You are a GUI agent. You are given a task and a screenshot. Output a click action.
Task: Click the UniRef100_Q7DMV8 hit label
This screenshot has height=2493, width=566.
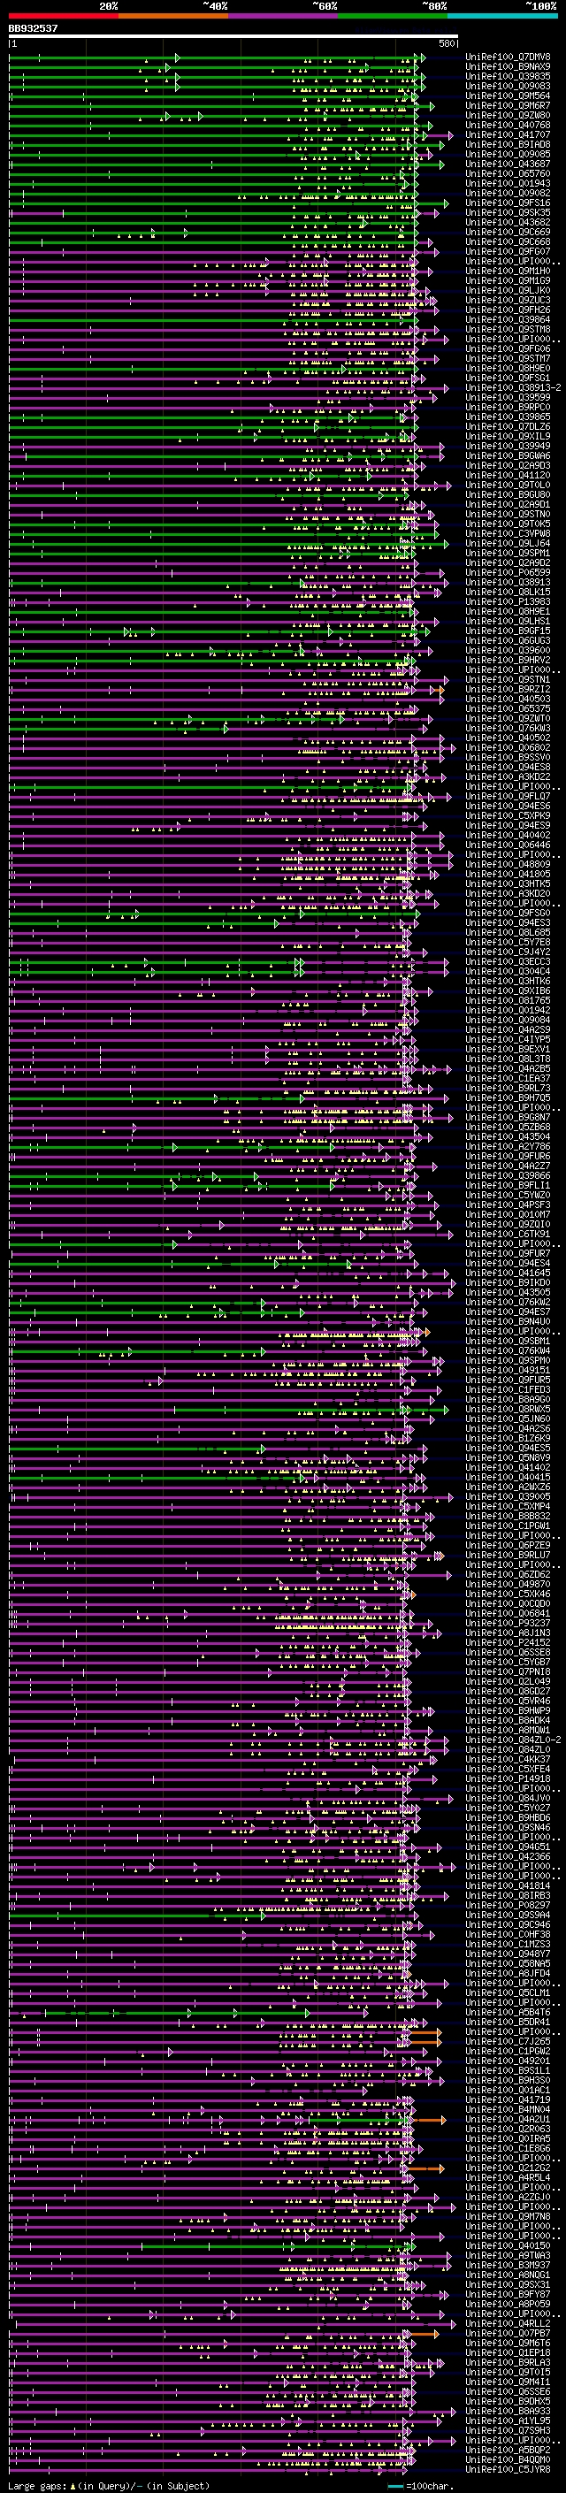[508, 57]
